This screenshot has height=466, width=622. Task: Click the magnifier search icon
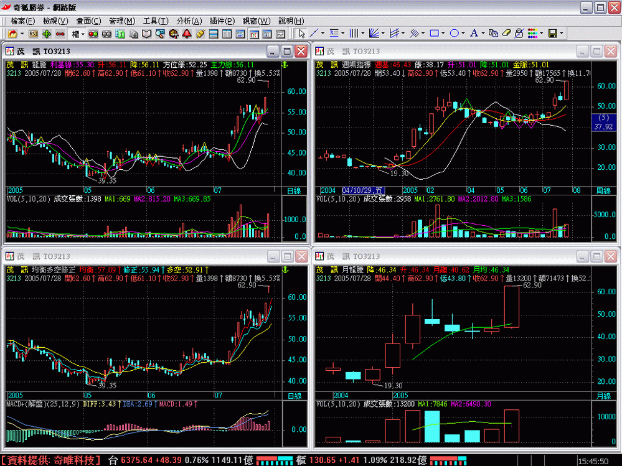pos(160,34)
